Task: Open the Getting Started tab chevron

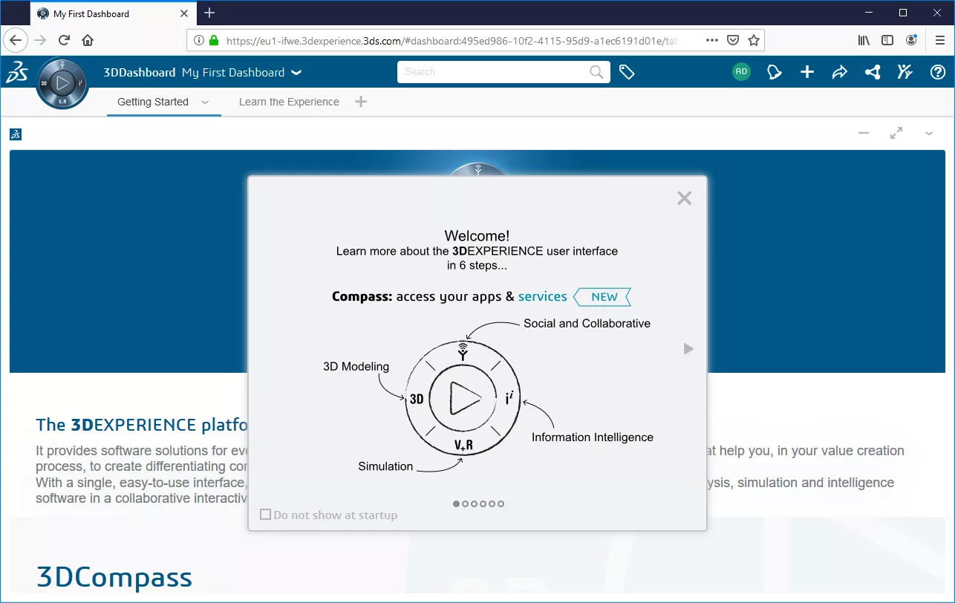Action: click(x=205, y=102)
